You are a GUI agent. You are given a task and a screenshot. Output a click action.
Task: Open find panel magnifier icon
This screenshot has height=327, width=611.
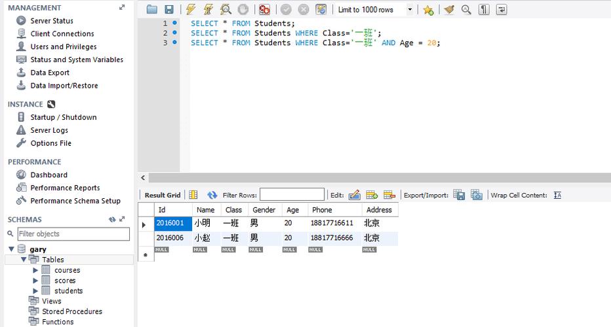coord(466,10)
